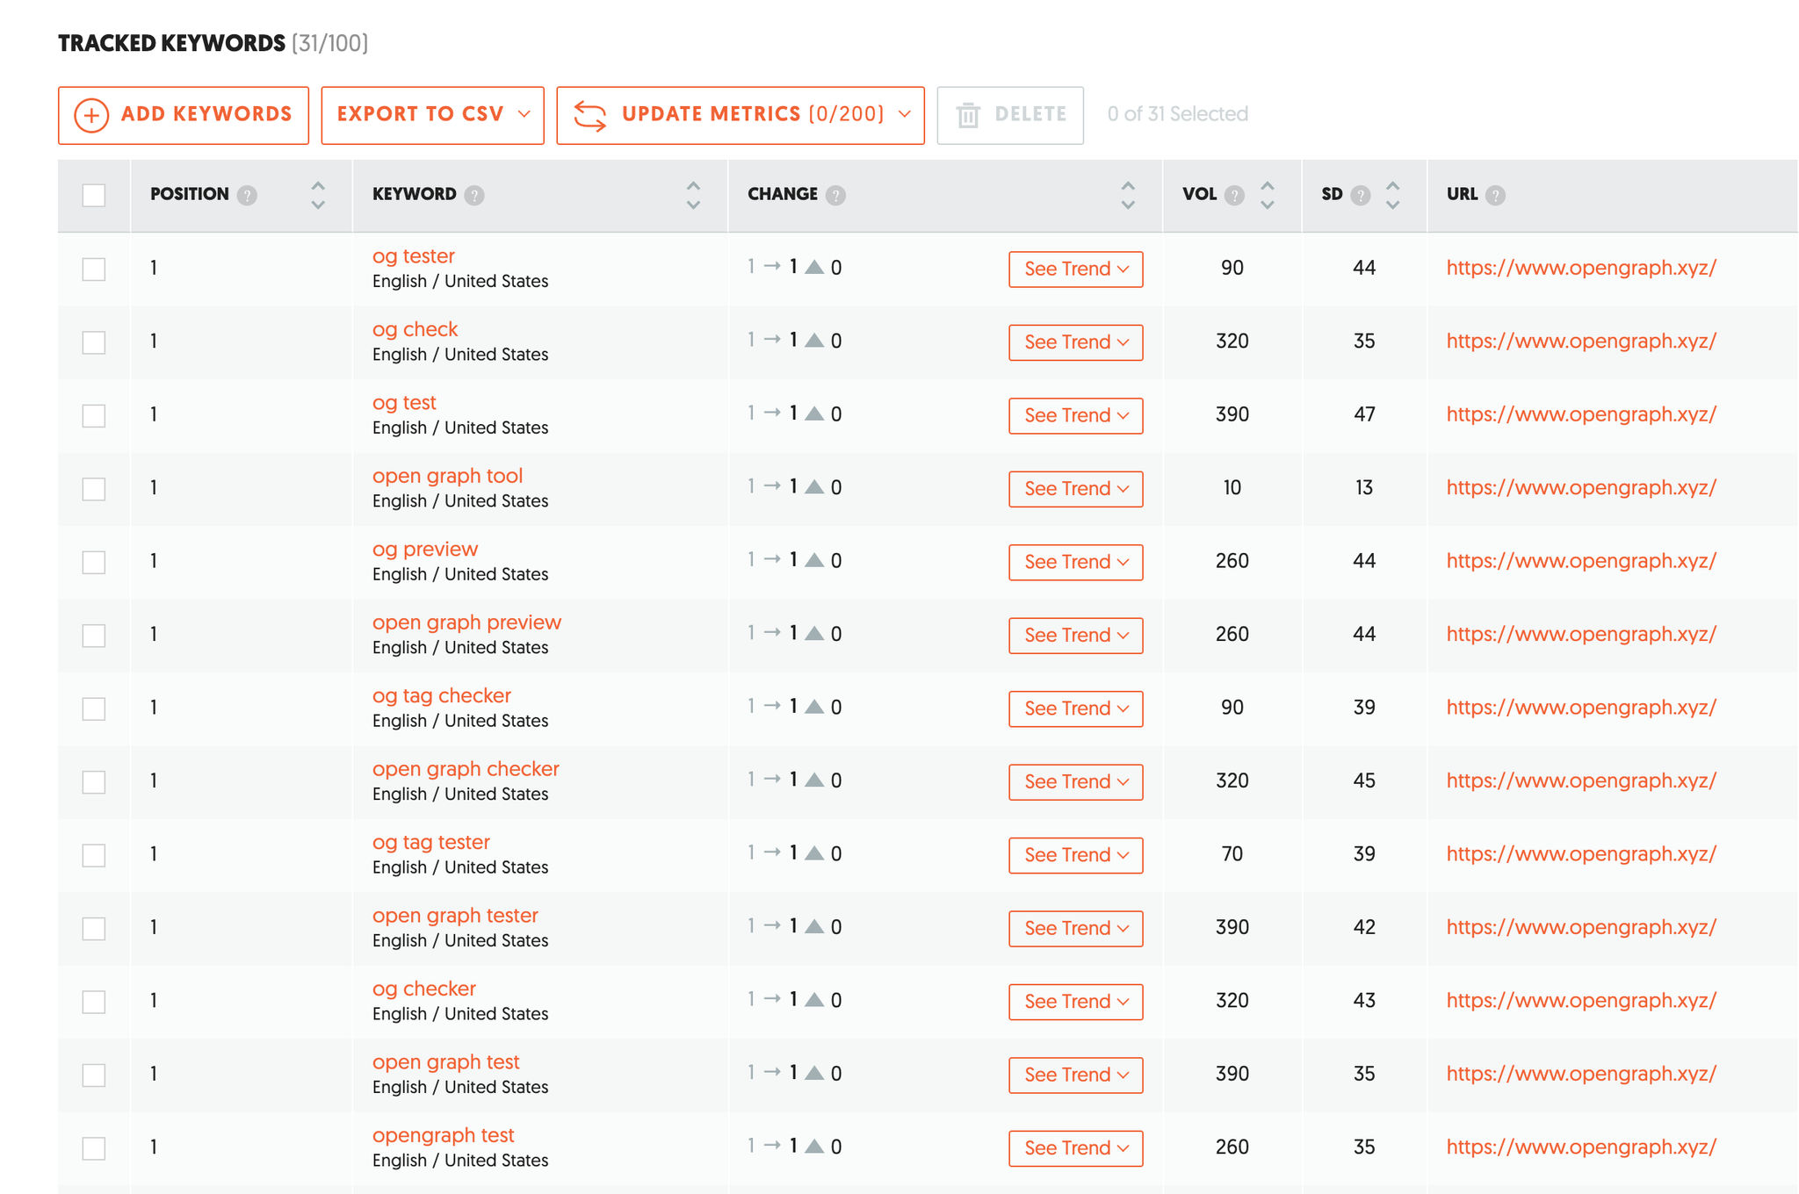The height and width of the screenshot is (1194, 1799).
Task: Check the box for og tag tester row
Action: 94,855
